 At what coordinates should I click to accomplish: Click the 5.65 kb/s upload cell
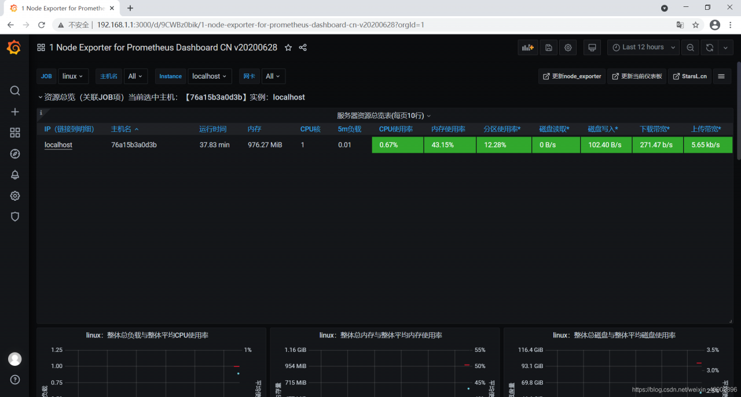point(708,145)
